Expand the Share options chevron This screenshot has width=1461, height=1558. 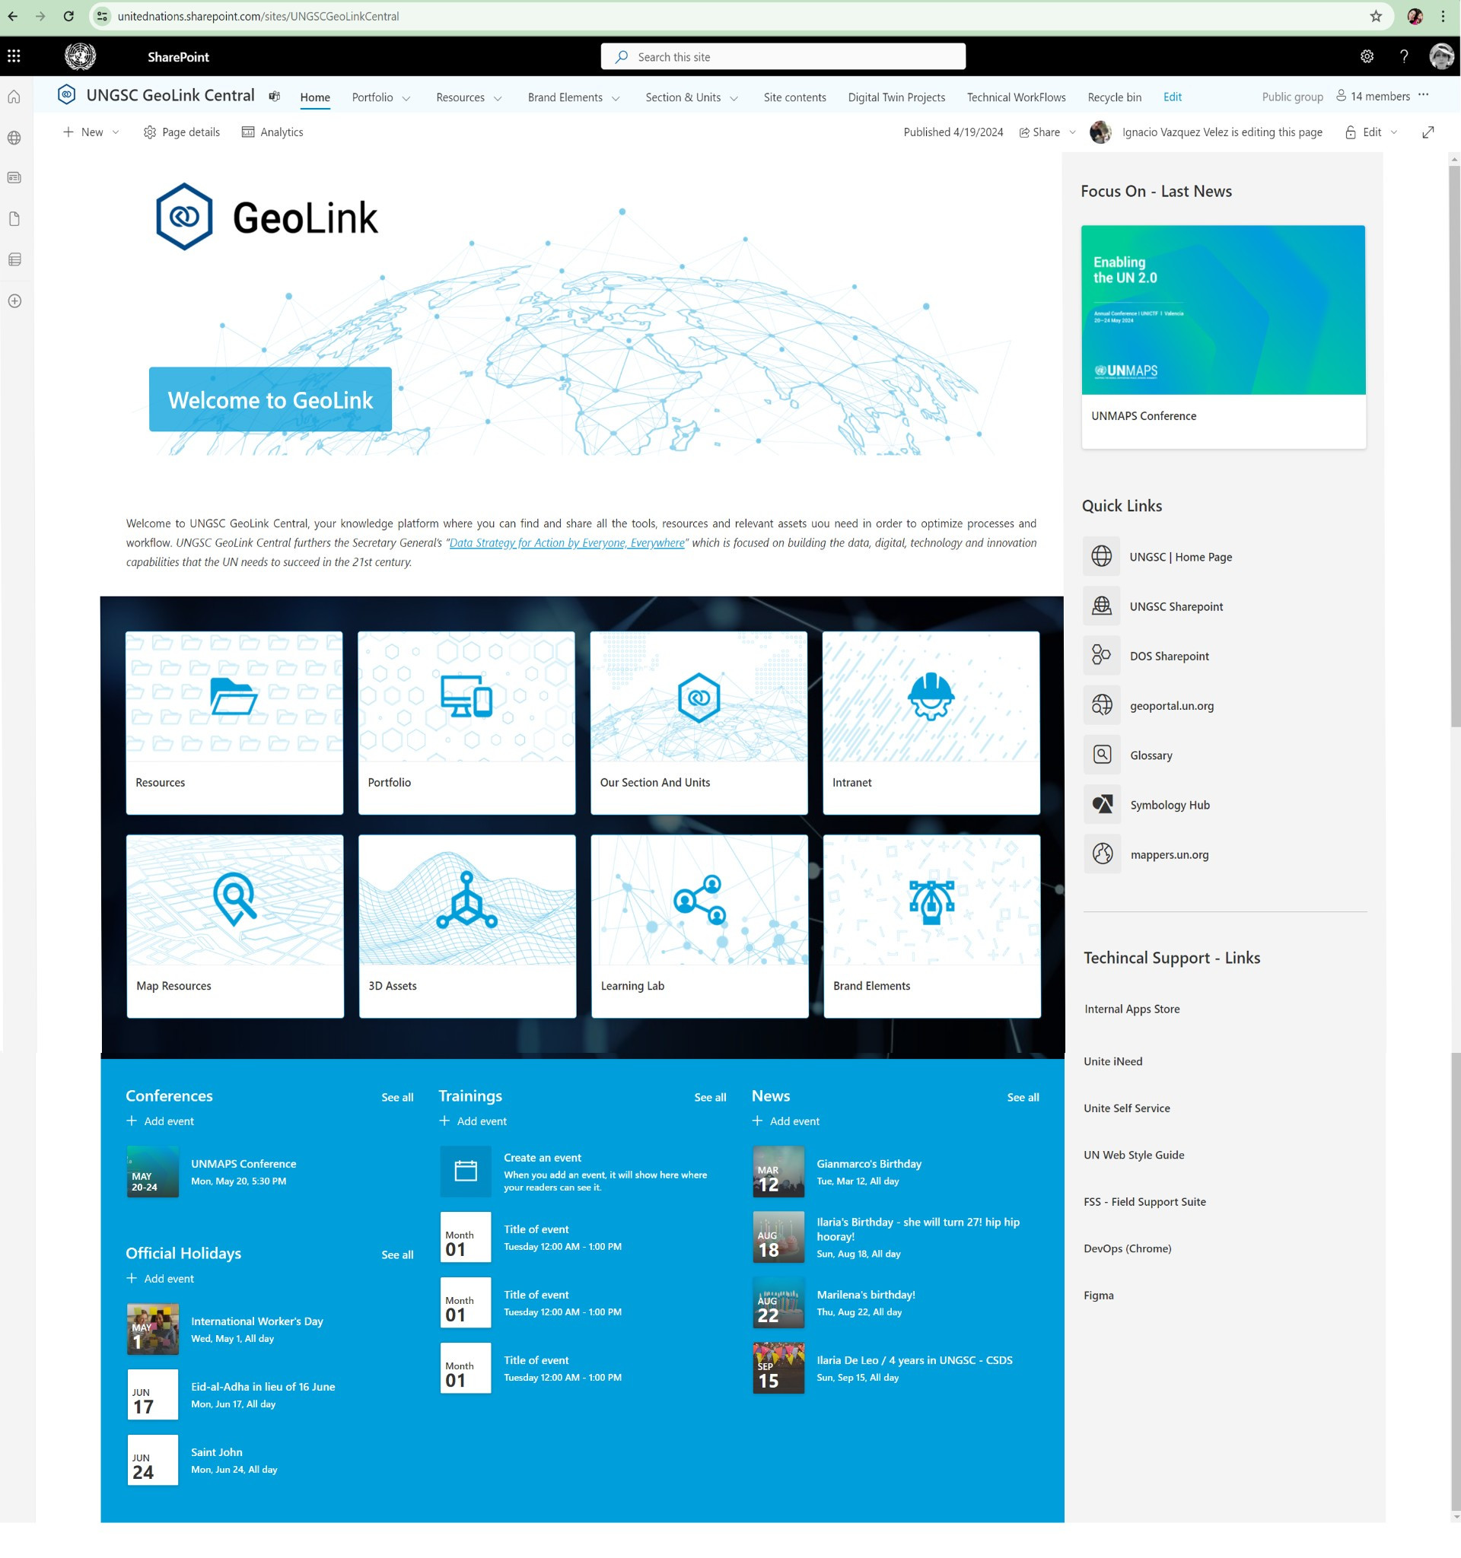tap(1072, 132)
